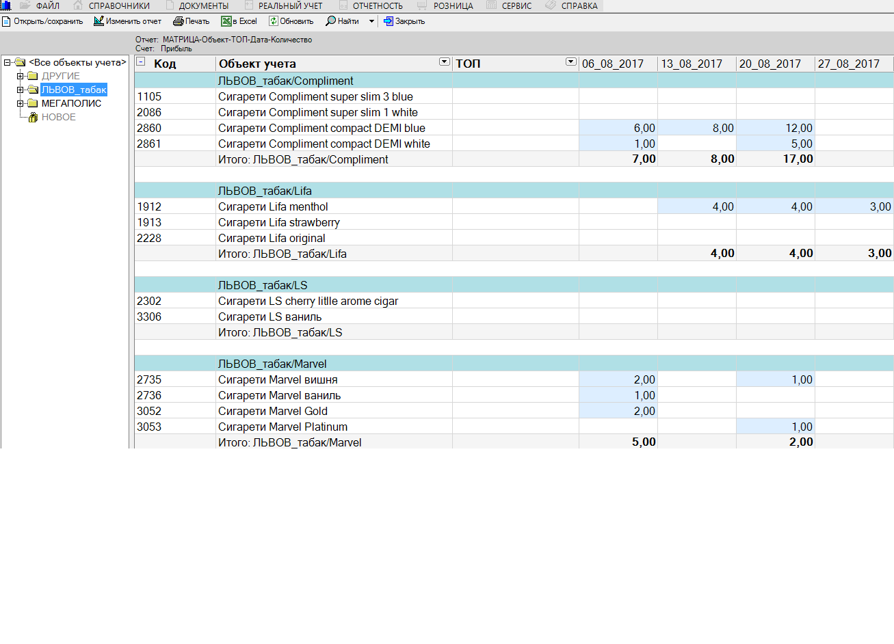Open the Объект учета column filter dropdown
The image size is (894, 644).
point(445,62)
